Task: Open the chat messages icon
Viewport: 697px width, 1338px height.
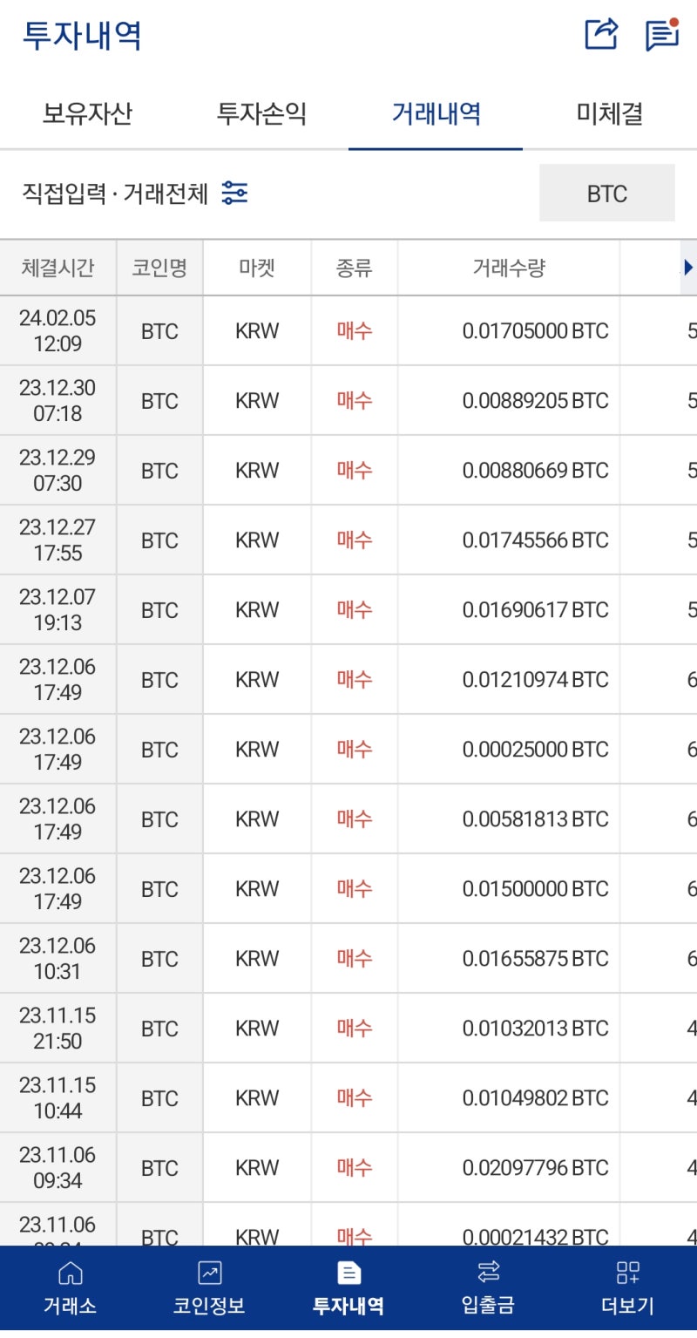Action: (662, 35)
